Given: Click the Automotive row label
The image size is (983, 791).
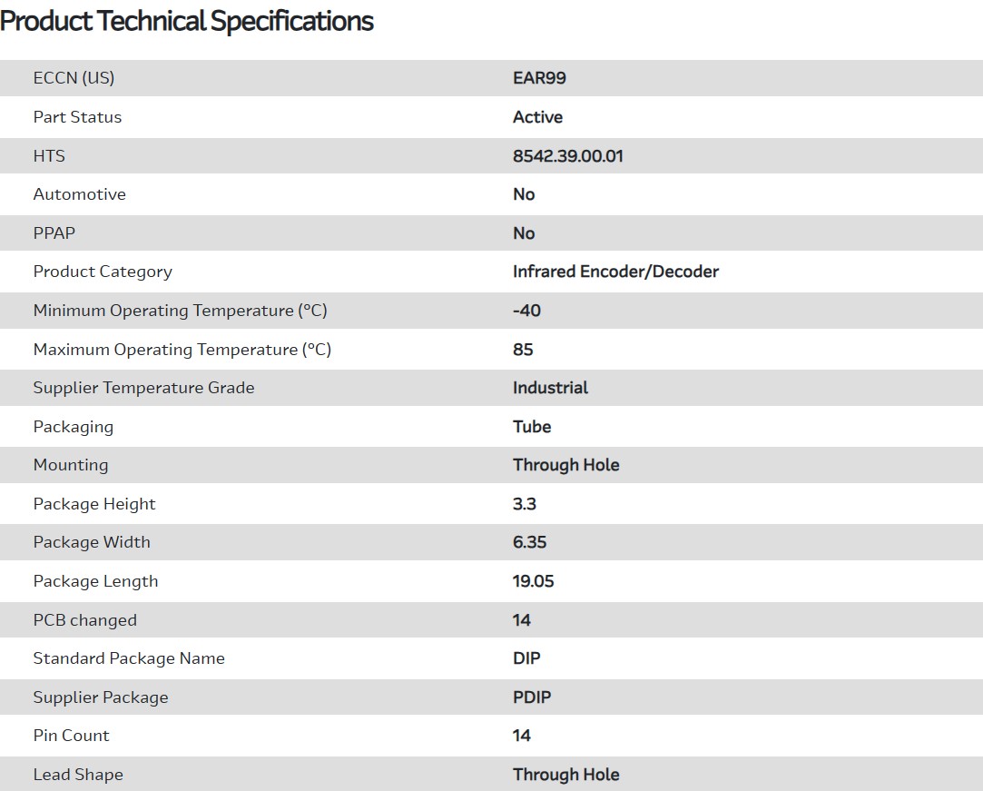Looking at the screenshot, I should tap(79, 194).
